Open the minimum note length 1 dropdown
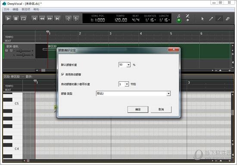The image size is (237, 165). point(127,84)
